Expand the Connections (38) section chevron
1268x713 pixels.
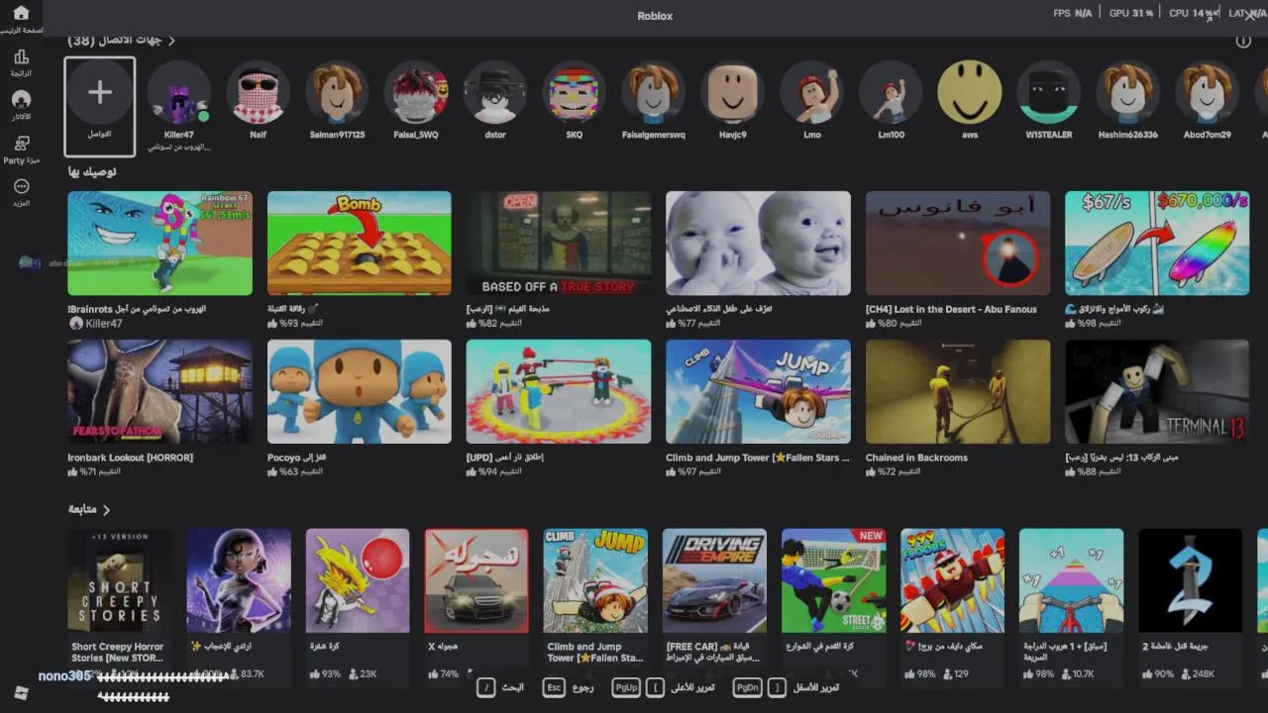tap(171, 41)
